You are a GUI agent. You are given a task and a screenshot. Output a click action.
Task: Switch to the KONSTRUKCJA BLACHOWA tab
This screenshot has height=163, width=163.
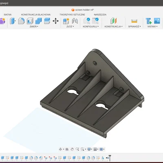(x=36, y=15)
